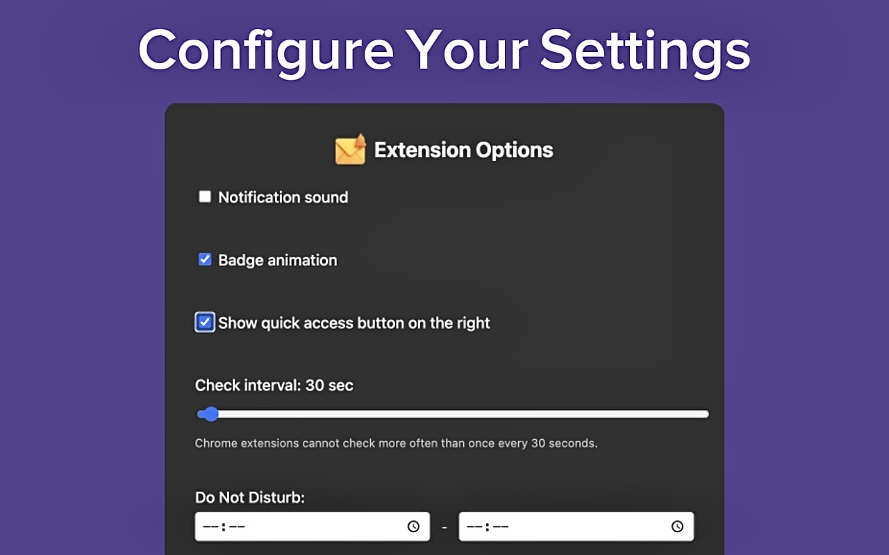Screen dimensions: 889x555
Task: Click the Notification sound label text
Action: click(x=283, y=198)
